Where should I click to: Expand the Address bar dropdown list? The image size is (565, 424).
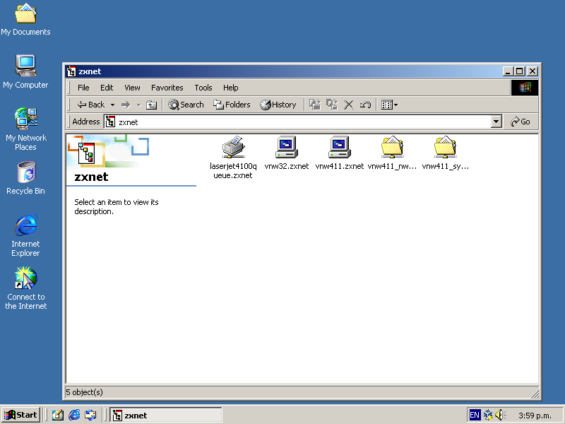[x=496, y=122]
